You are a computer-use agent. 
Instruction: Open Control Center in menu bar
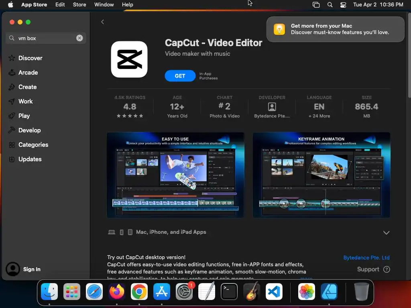click(343, 5)
